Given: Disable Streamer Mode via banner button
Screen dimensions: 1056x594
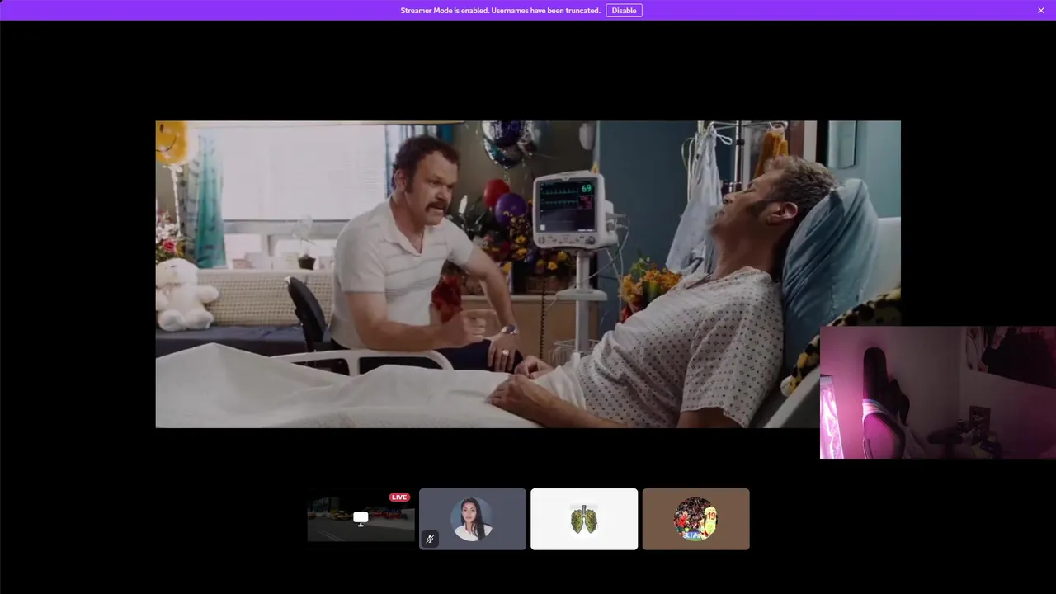Looking at the screenshot, I should click(624, 11).
